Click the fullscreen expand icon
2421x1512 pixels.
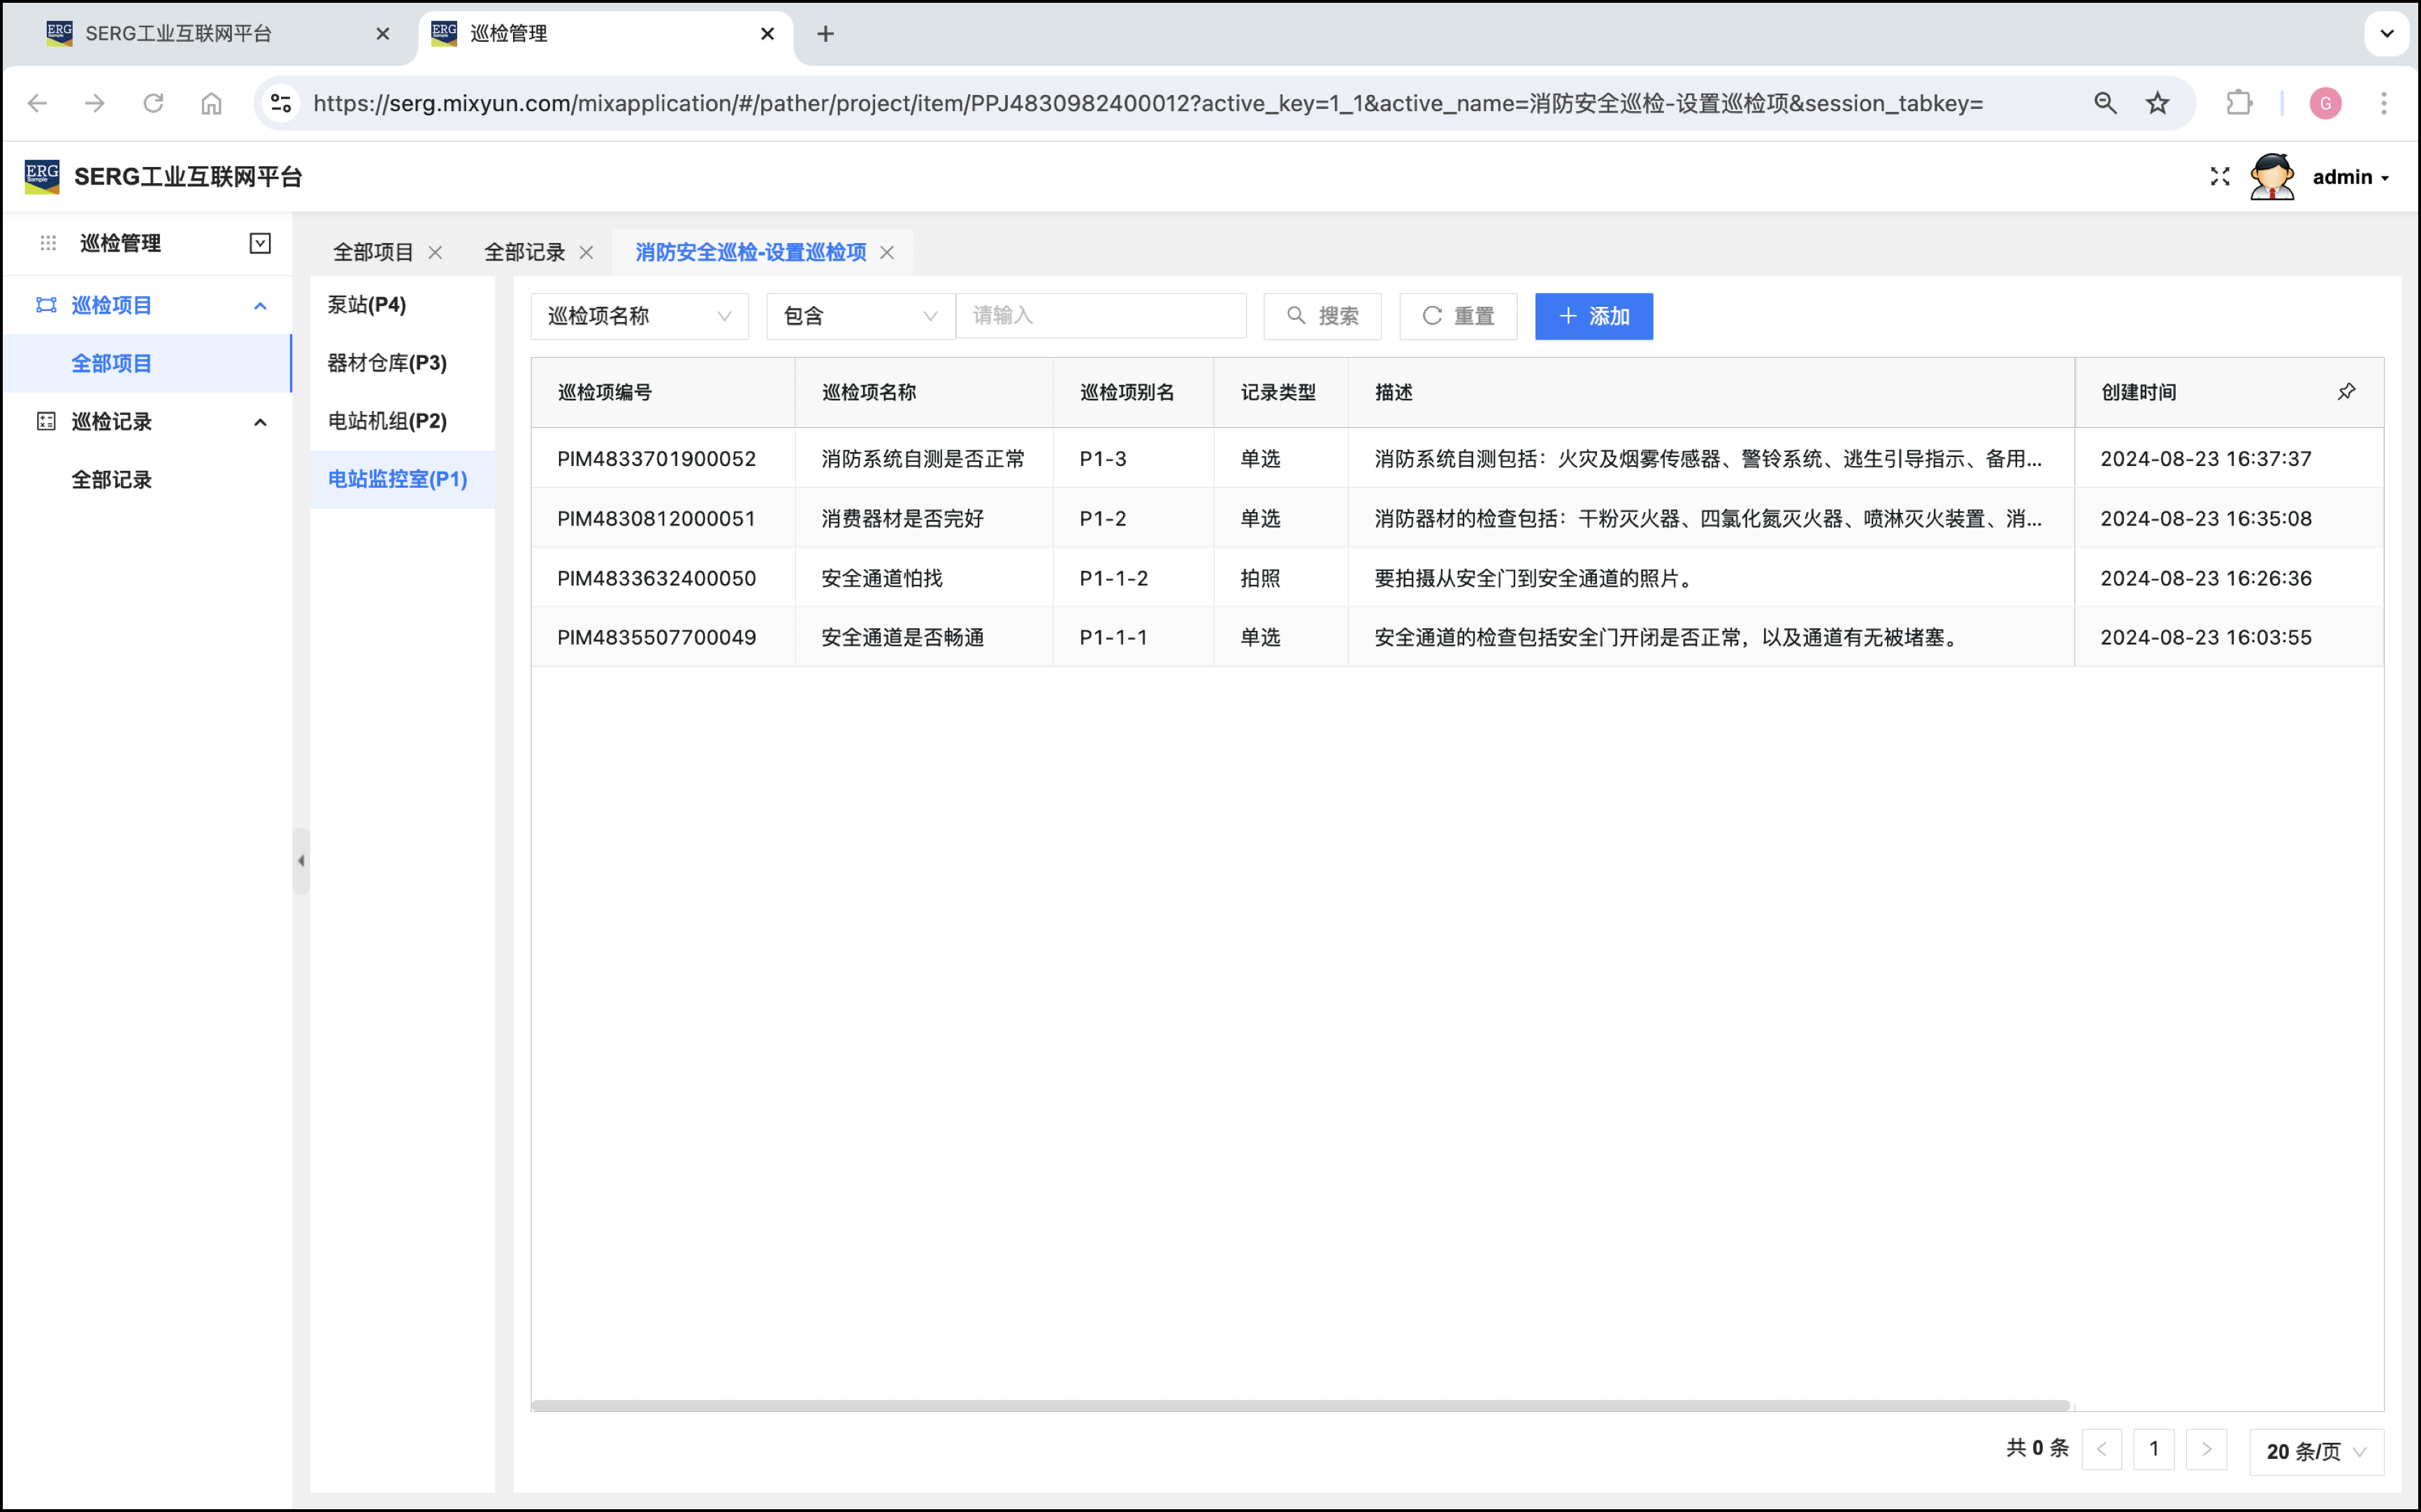2219,177
